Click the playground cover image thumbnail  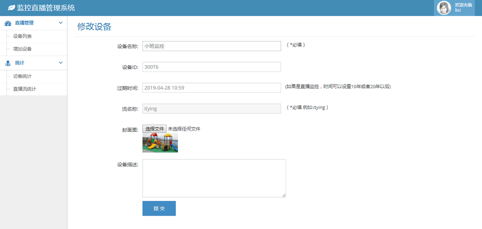click(x=160, y=143)
